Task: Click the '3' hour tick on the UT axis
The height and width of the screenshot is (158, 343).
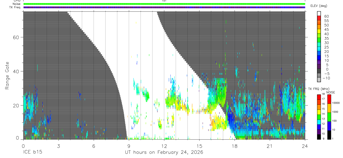Action: (x=58, y=146)
